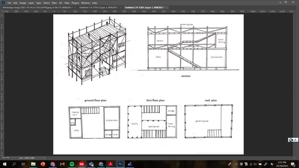Open the Plugins menu
299x168 pixels.
coord(75,3)
